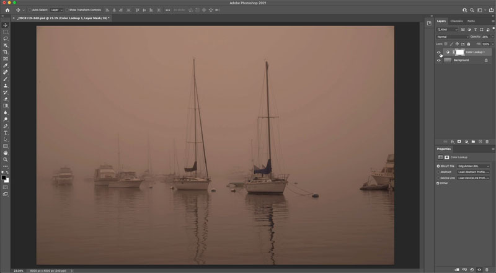Open the blend mode Normal dropdown

click(453, 37)
